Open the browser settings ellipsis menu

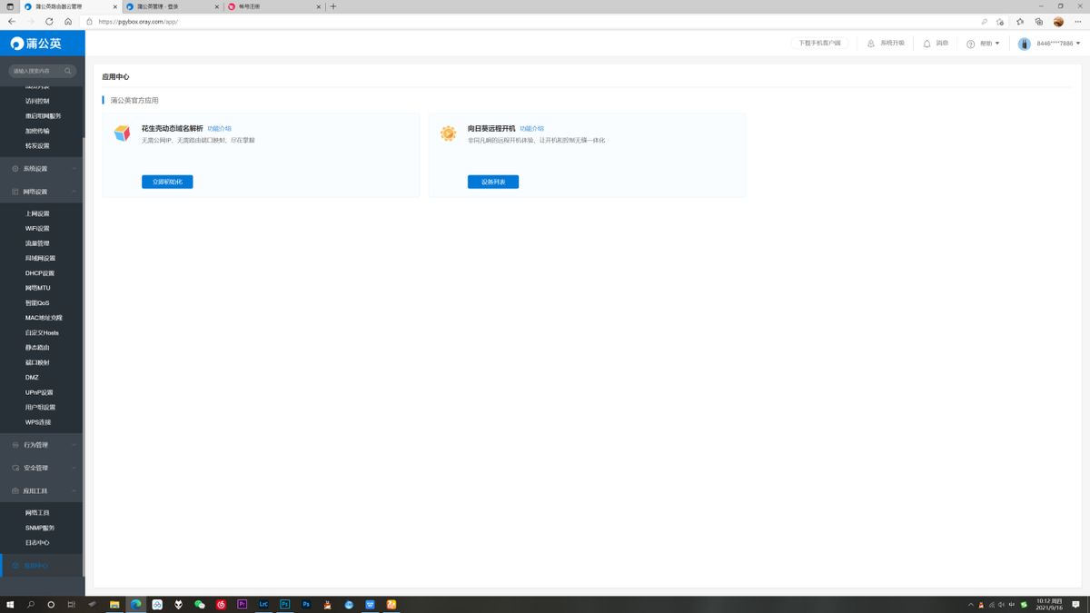(1078, 21)
